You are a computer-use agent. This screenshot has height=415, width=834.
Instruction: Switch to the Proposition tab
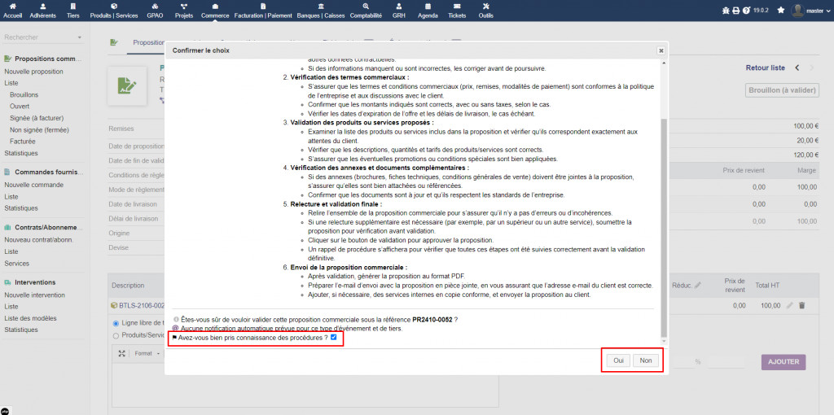[x=148, y=43]
